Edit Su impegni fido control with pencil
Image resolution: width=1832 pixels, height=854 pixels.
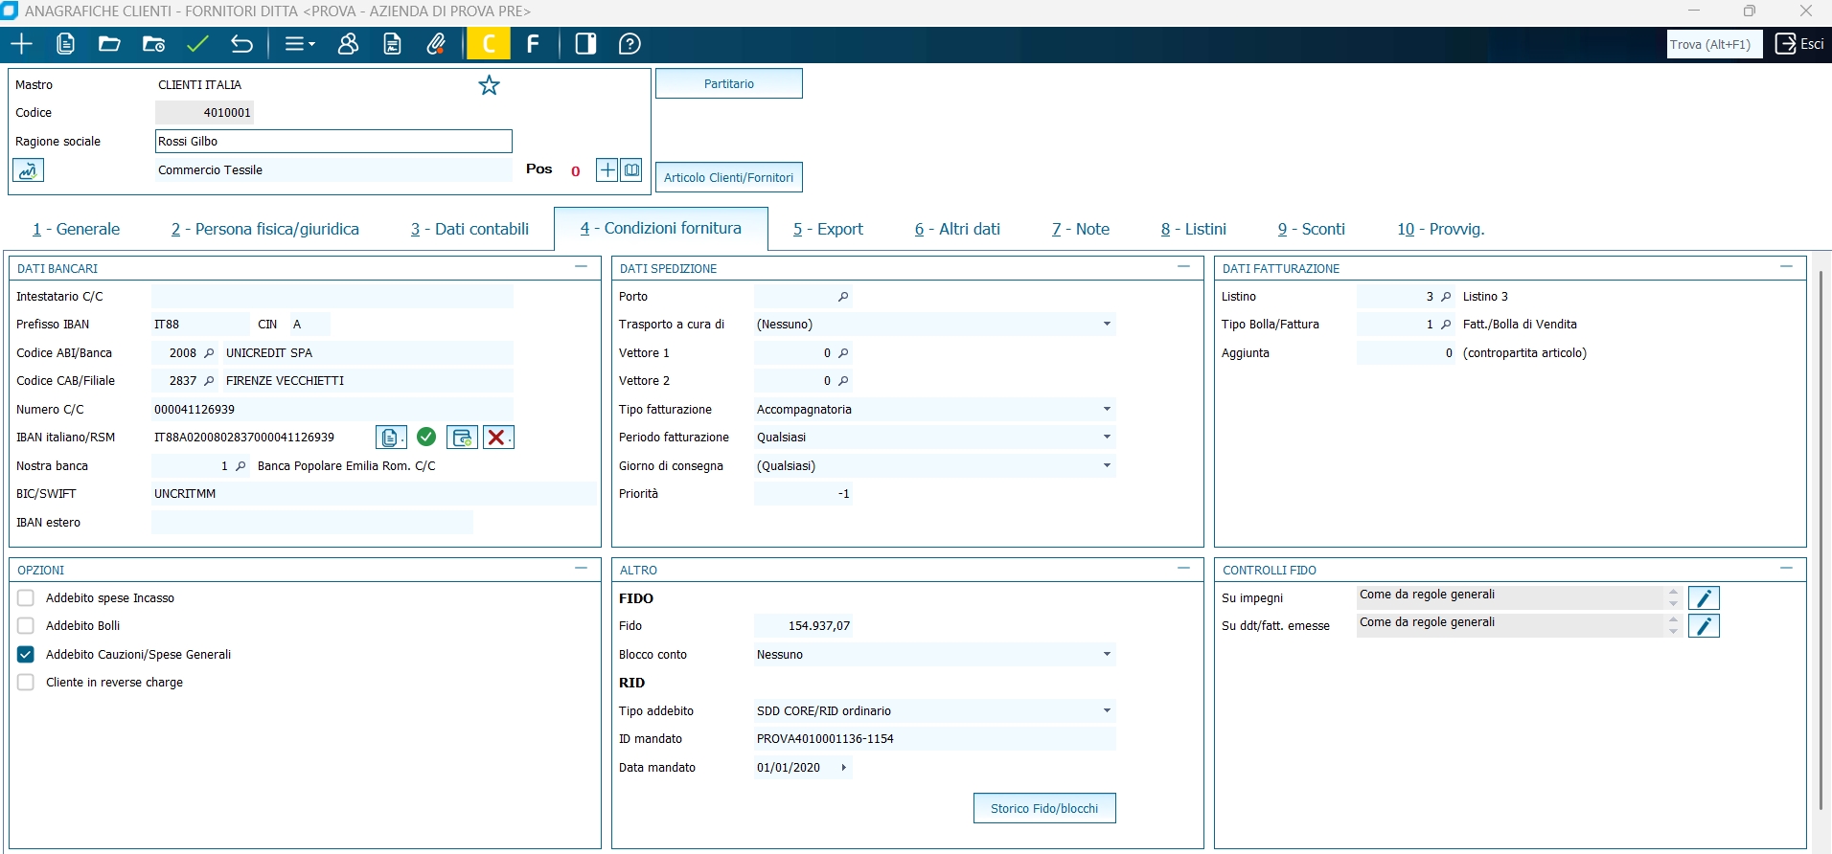[x=1704, y=598]
